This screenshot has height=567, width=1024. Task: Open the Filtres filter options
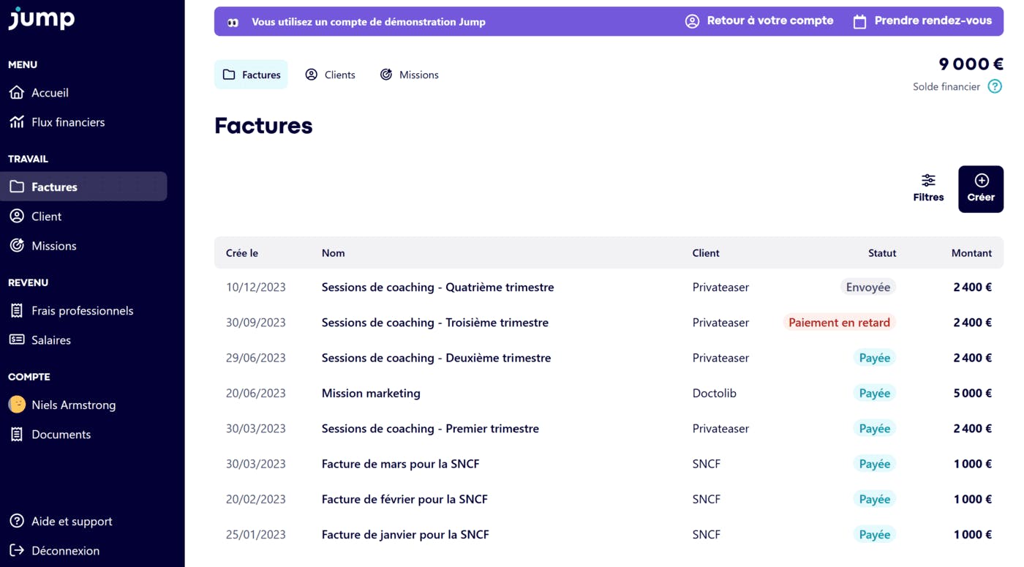(928, 188)
